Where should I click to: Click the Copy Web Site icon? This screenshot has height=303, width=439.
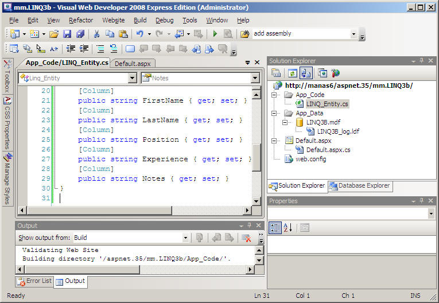click(323, 73)
